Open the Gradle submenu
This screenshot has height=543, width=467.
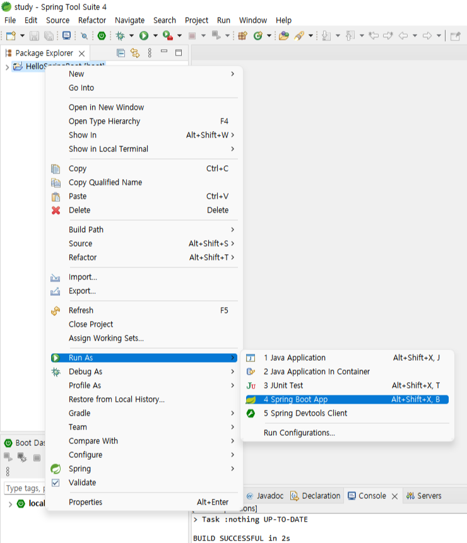pos(144,413)
